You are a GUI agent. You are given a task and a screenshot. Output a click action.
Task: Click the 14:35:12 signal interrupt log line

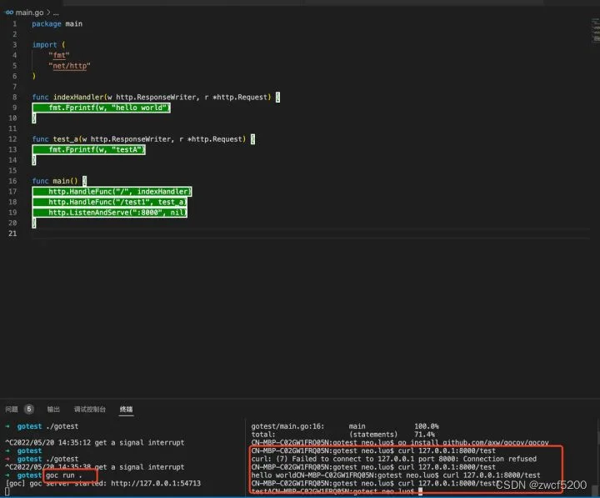tap(95, 442)
